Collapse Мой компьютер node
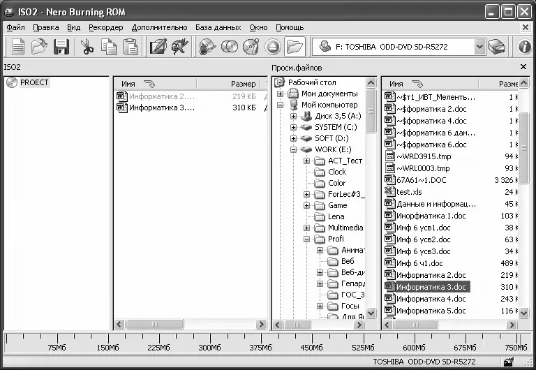The image size is (536, 370). point(280,105)
